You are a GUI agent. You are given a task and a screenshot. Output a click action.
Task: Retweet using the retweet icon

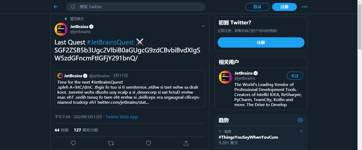pyautogui.click(x=111, y=143)
